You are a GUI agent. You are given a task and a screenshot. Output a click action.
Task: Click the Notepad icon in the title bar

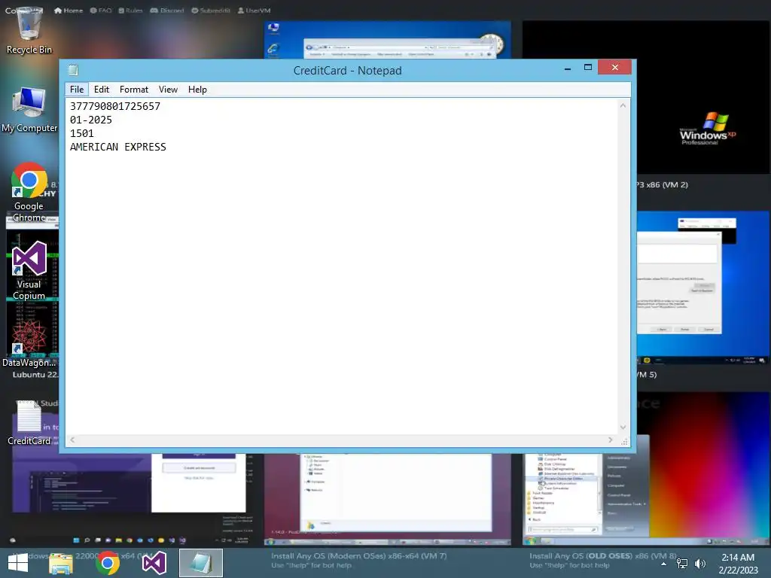pos(73,70)
